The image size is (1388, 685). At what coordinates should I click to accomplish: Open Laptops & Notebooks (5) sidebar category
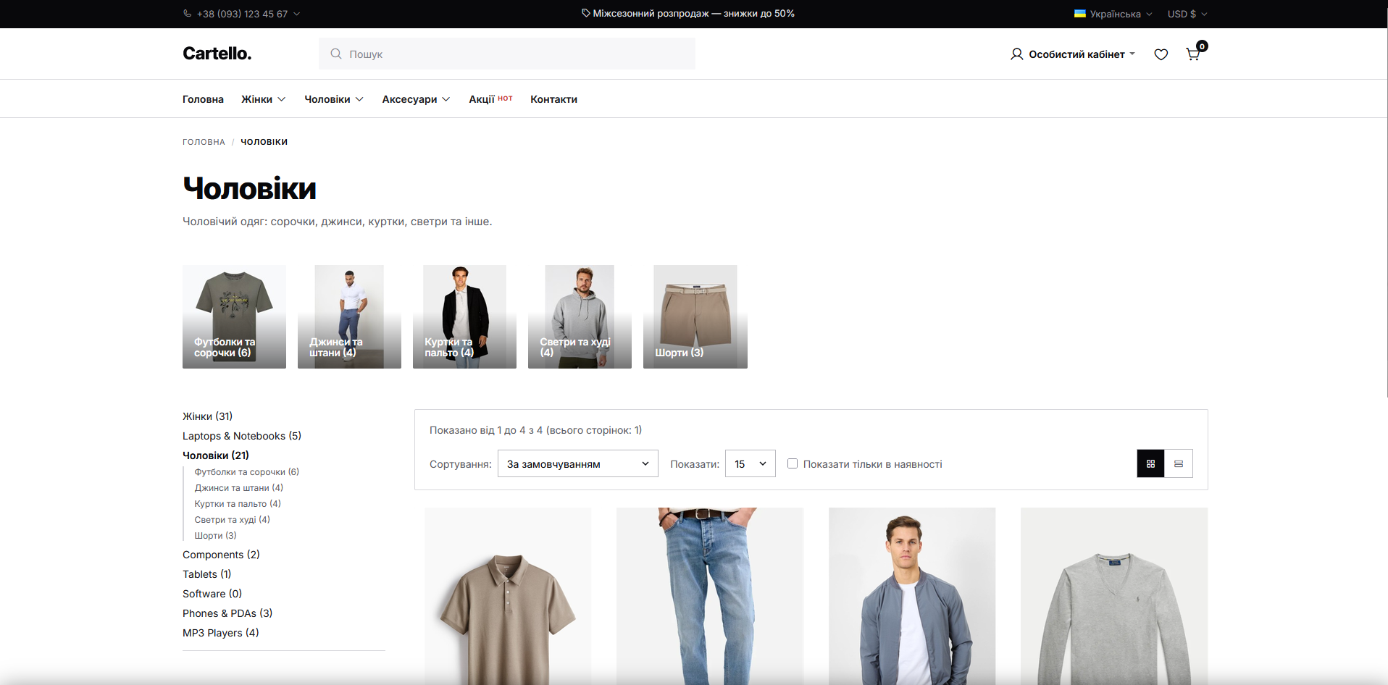[x=242, y=436]
